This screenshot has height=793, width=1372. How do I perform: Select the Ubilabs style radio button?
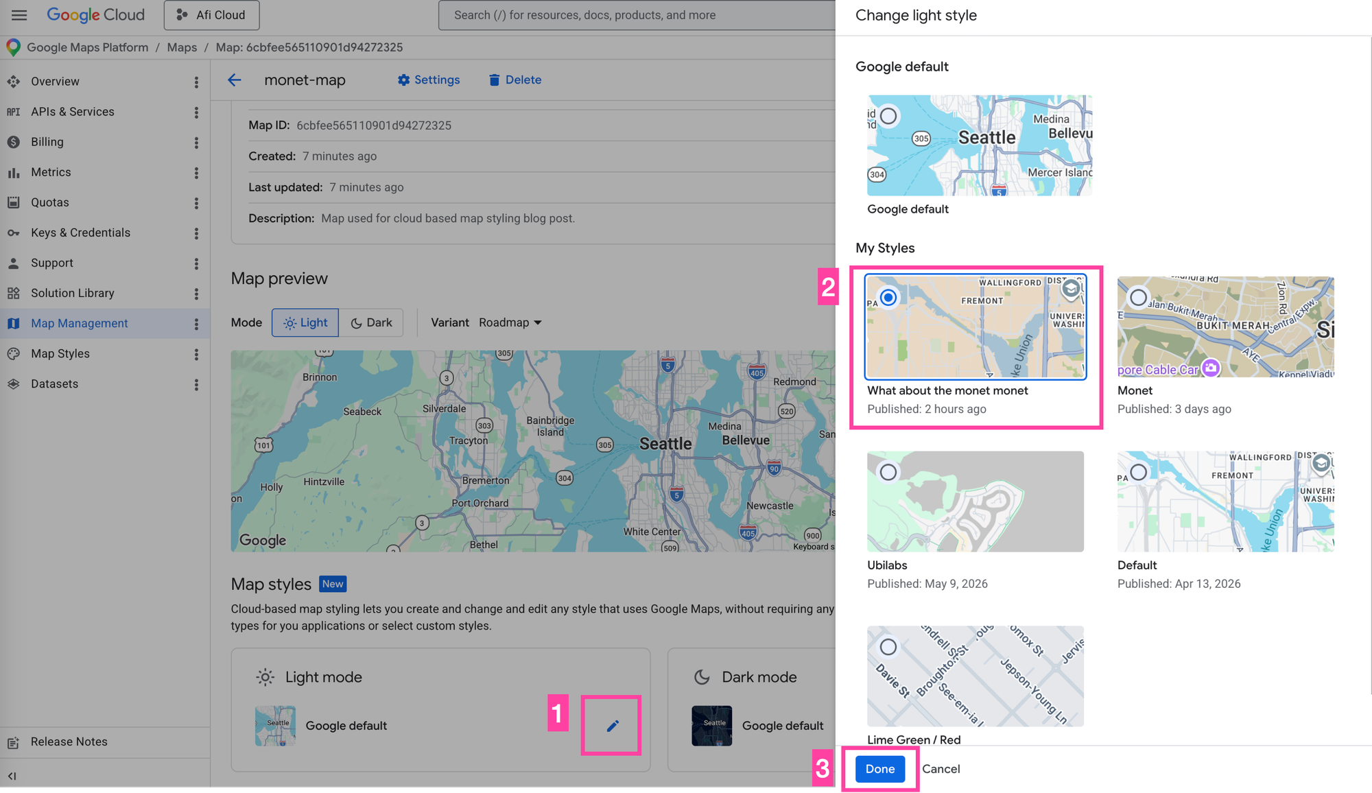(888, 472)
